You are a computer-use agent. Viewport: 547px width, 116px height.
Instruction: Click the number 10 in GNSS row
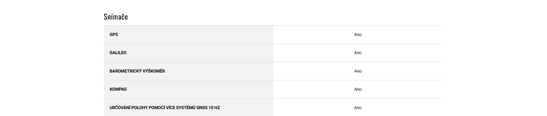click(x=211, y=108)
